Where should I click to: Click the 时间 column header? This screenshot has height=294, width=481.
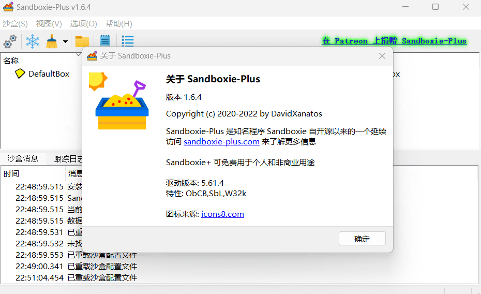(x=11, y=174)
